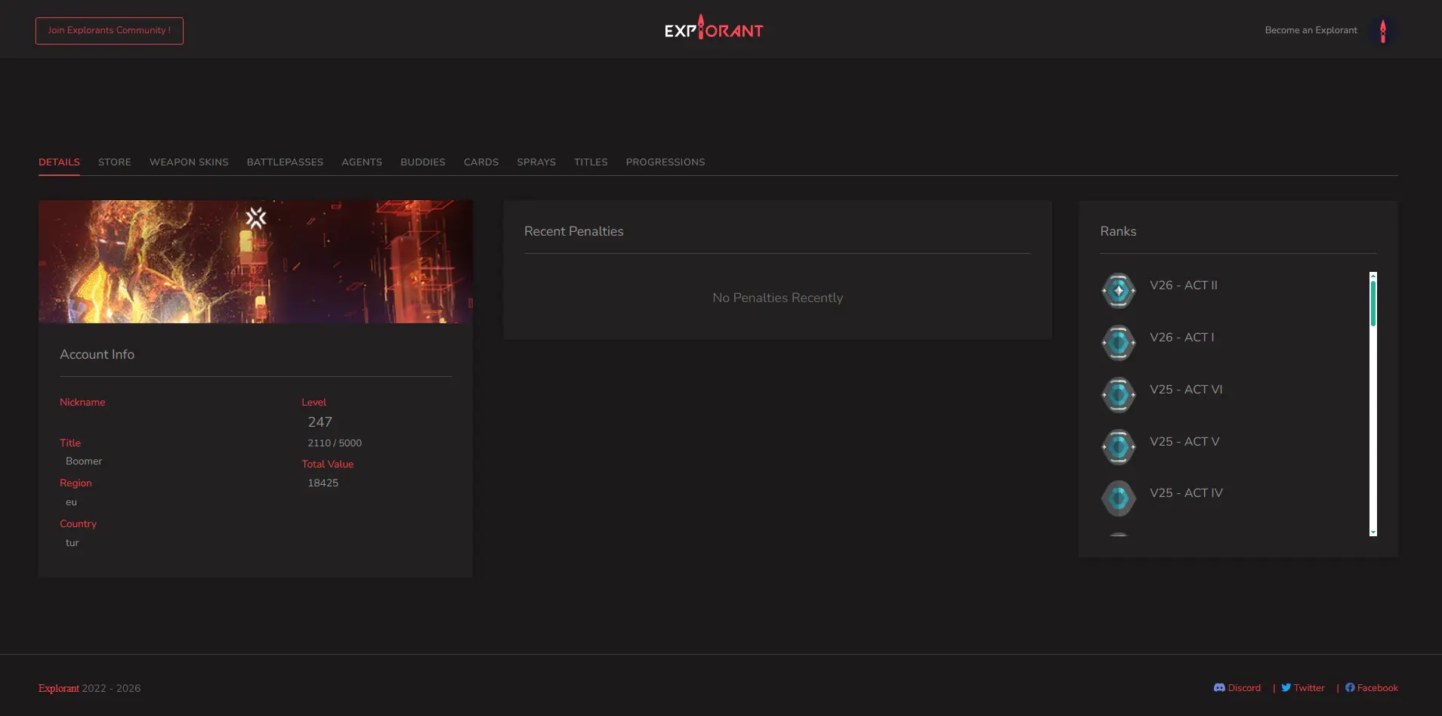
Task: Click the red profile avatar icon
Action: 1382,31
